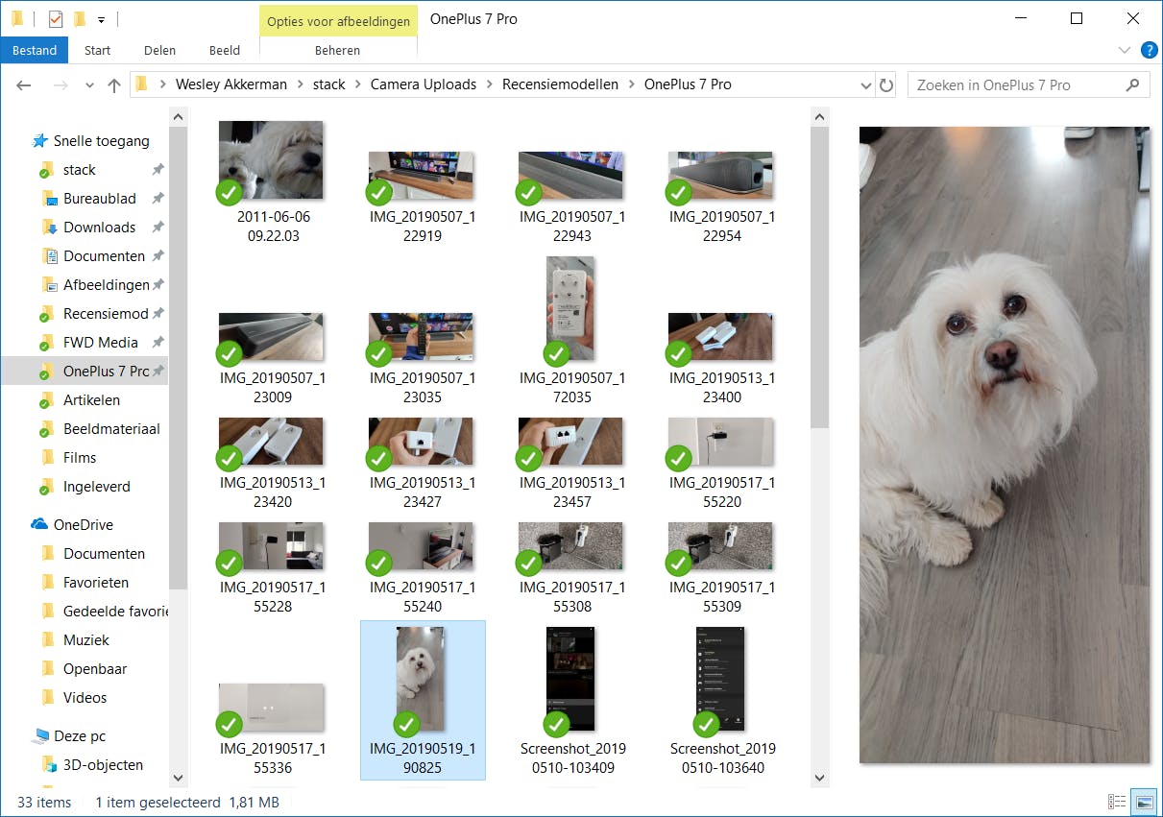
Task: Refresh the folder view
Action: click(x=884, y=84)
